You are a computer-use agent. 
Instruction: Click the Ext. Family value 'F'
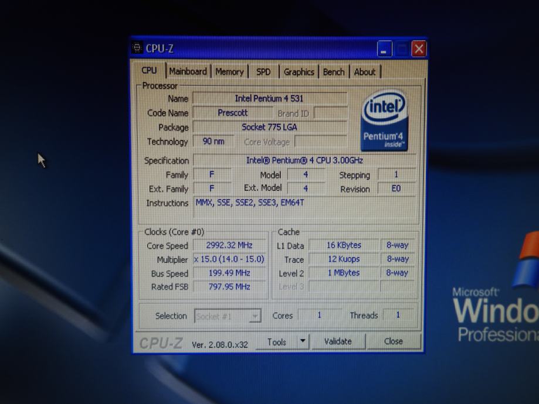coord(212,189)
